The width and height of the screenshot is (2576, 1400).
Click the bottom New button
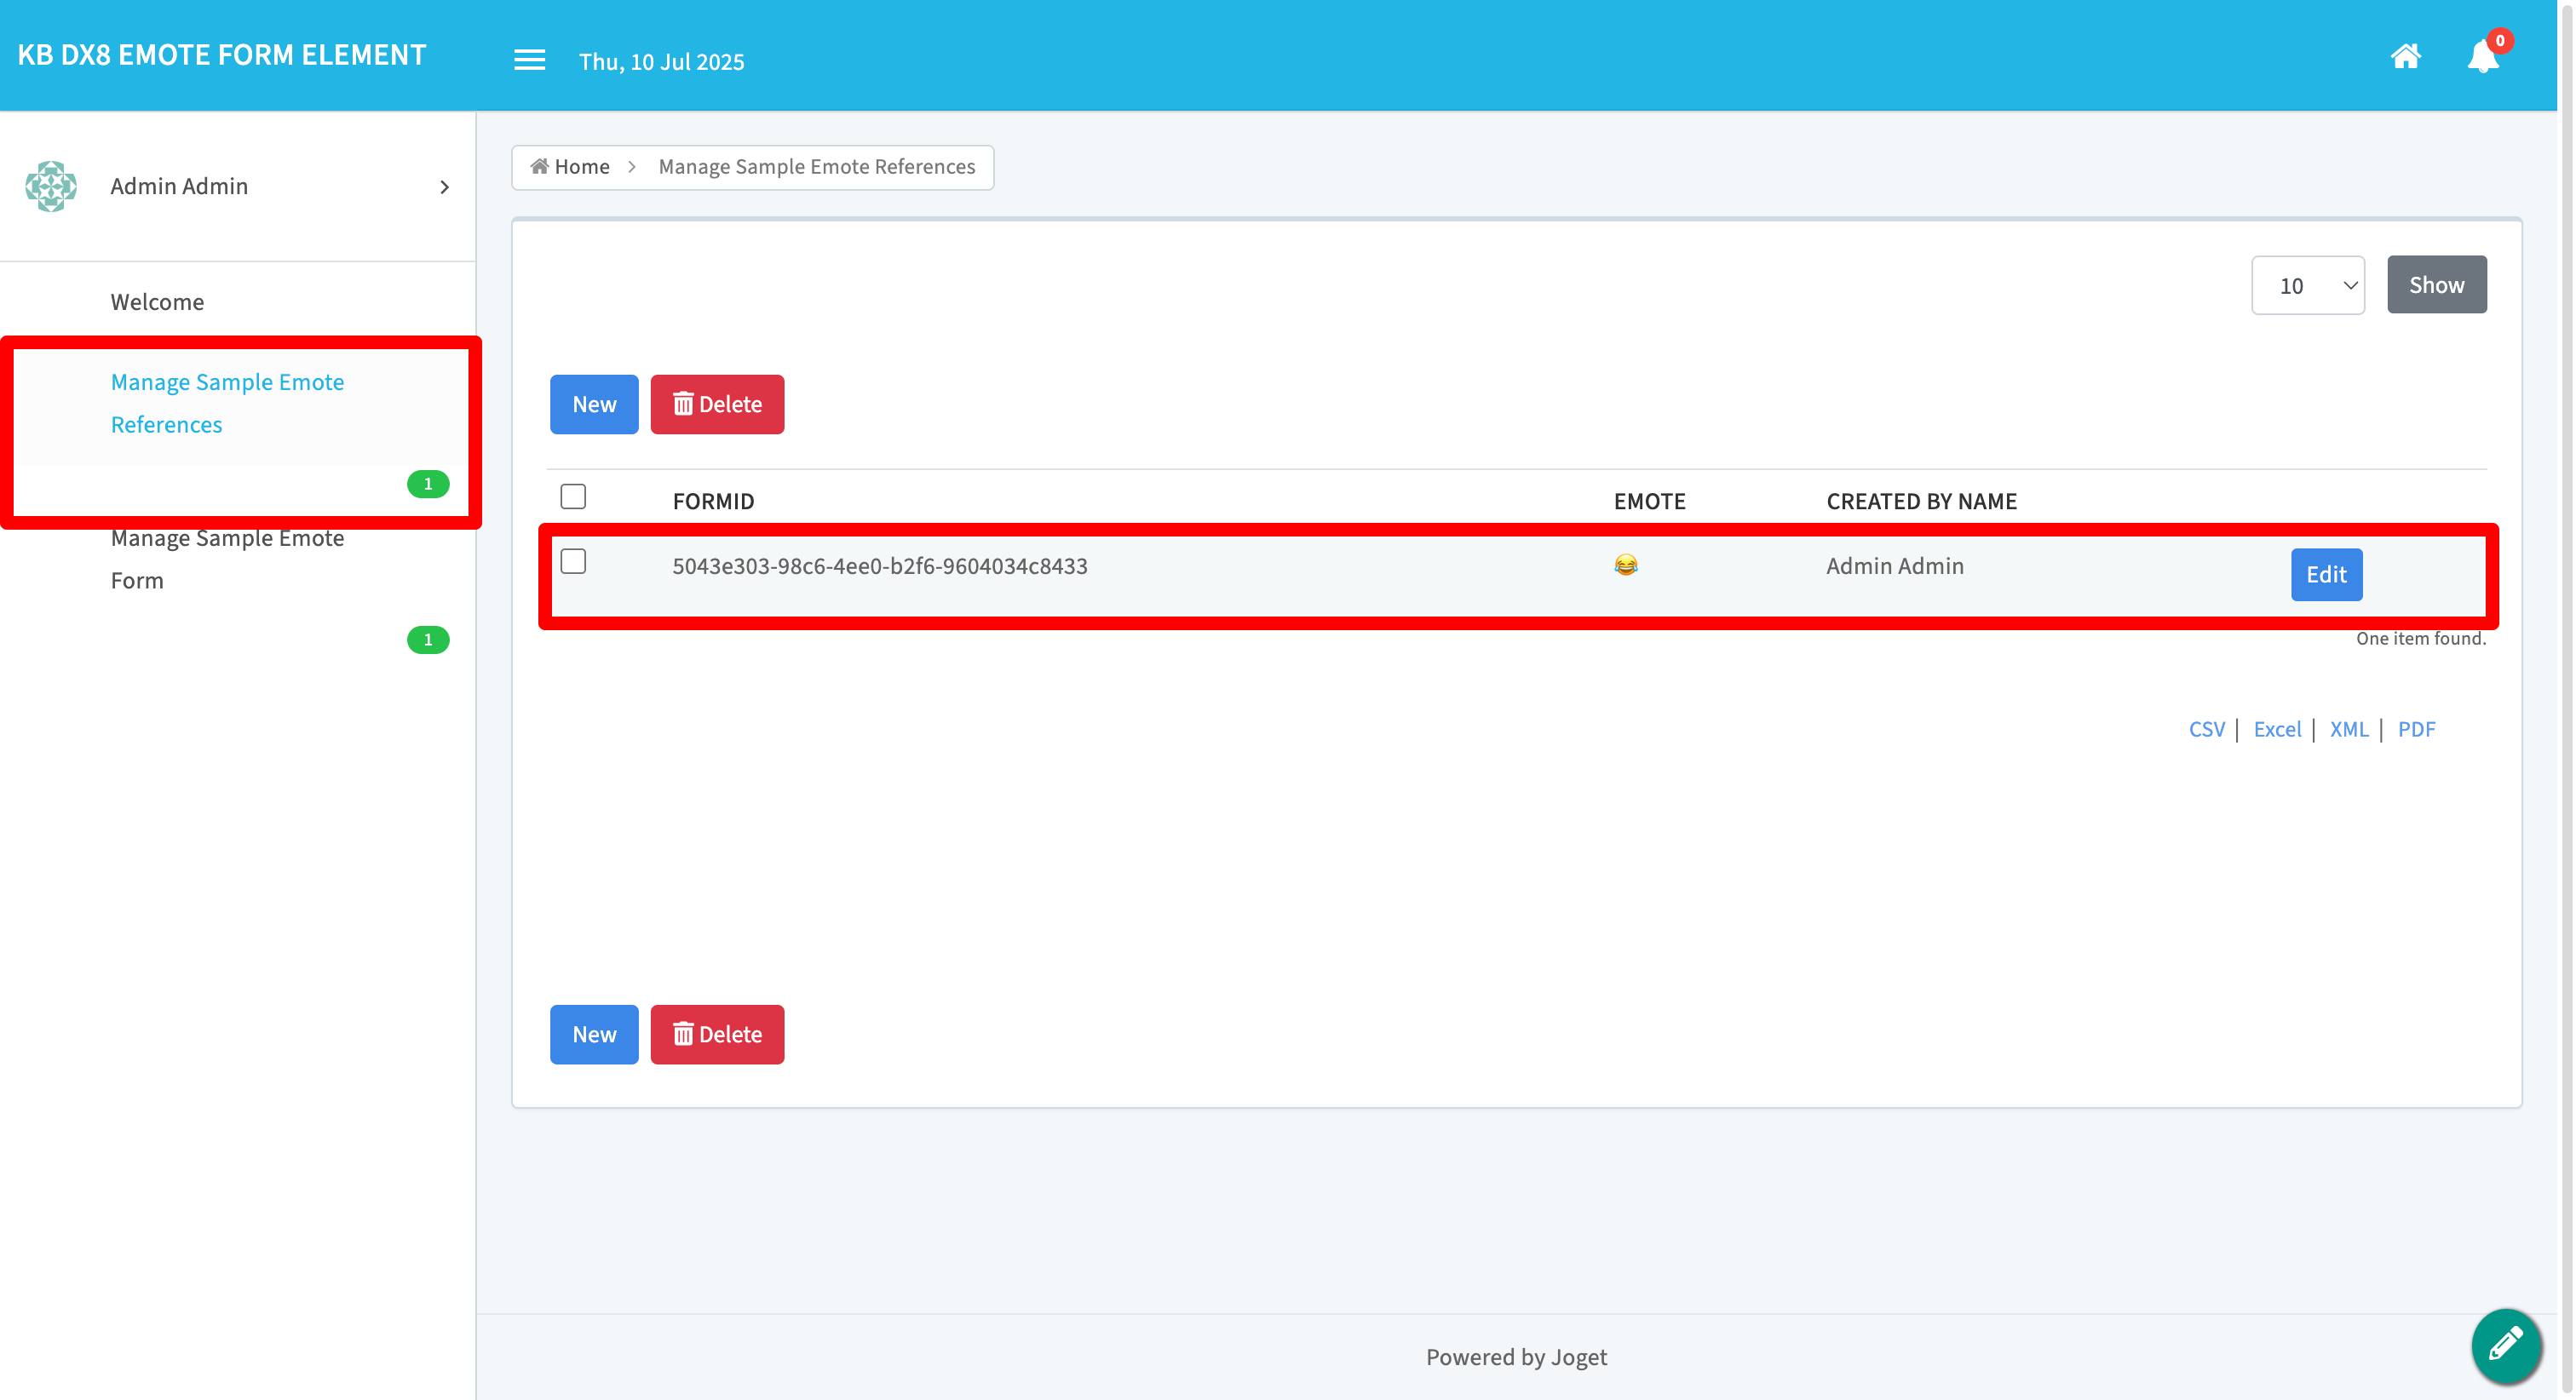[594, 1034]
